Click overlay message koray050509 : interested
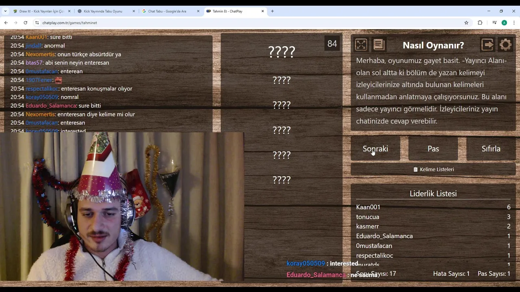 click(322, 264)
